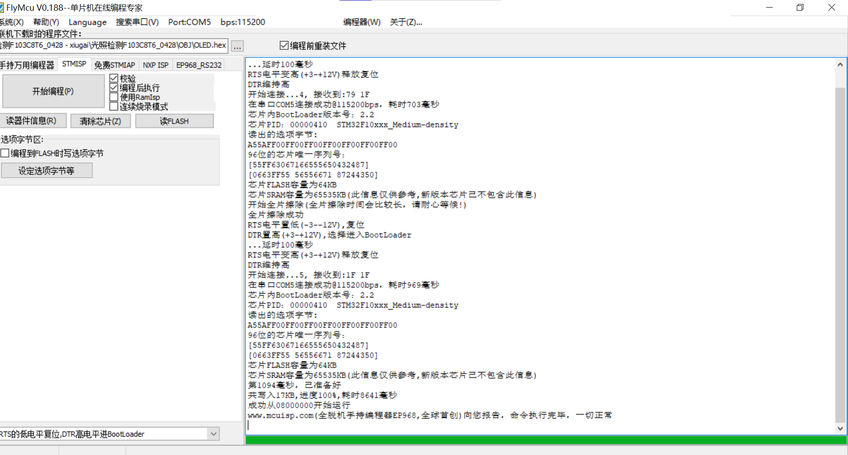Image resolution: width=848 pixels, height=455 pixels.
Task: Click the green progress bar
Action: [546, 440]
